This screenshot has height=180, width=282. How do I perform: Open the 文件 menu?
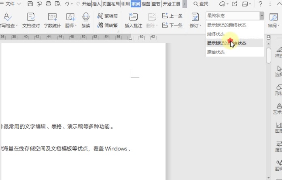pos(10,4)
